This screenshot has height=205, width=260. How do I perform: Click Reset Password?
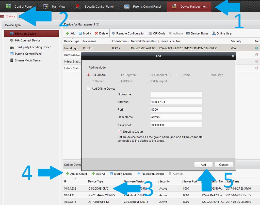tap(150, 174)
